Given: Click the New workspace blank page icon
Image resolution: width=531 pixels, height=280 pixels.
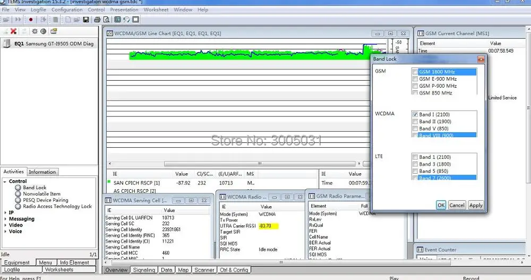Looking at the screenshot, I should click(x=68, y=20).
